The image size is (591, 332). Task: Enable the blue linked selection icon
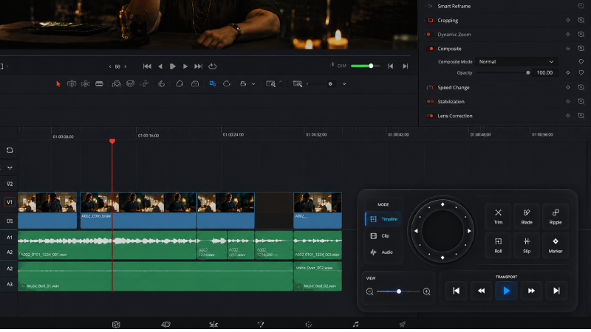[213, 83]
